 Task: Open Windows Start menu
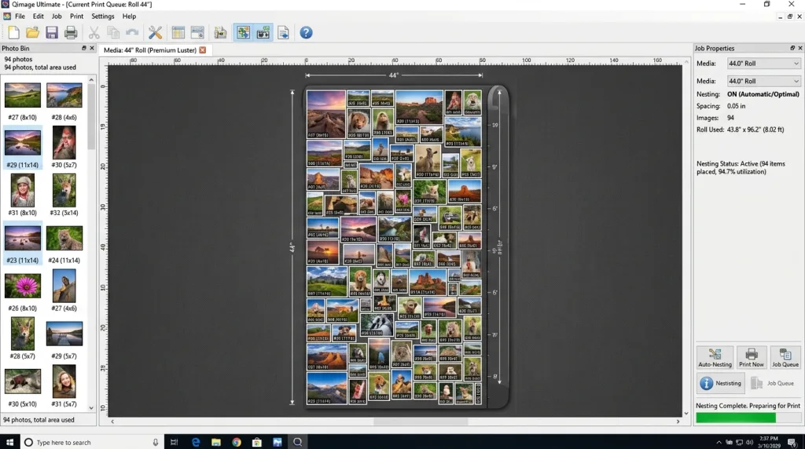(9, 442)
